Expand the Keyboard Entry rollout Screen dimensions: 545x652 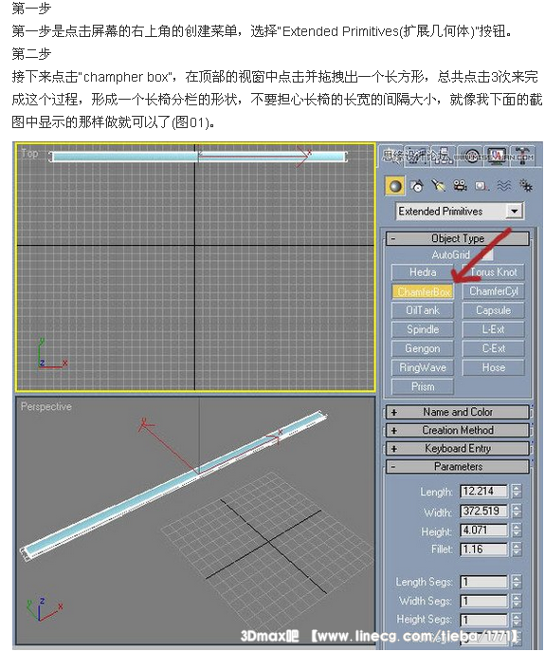point(458,449)
